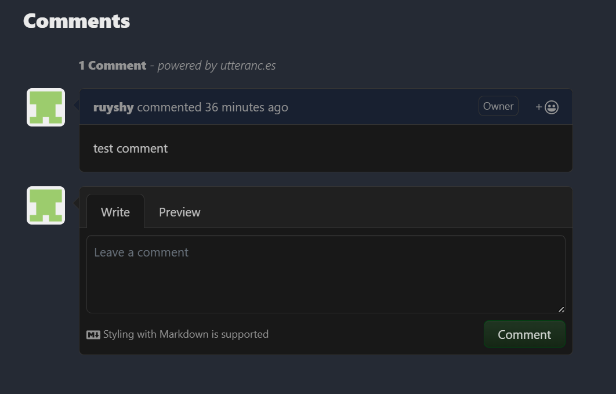Click ruyshy's green avatar beside the comment

(x=45, y=107)
